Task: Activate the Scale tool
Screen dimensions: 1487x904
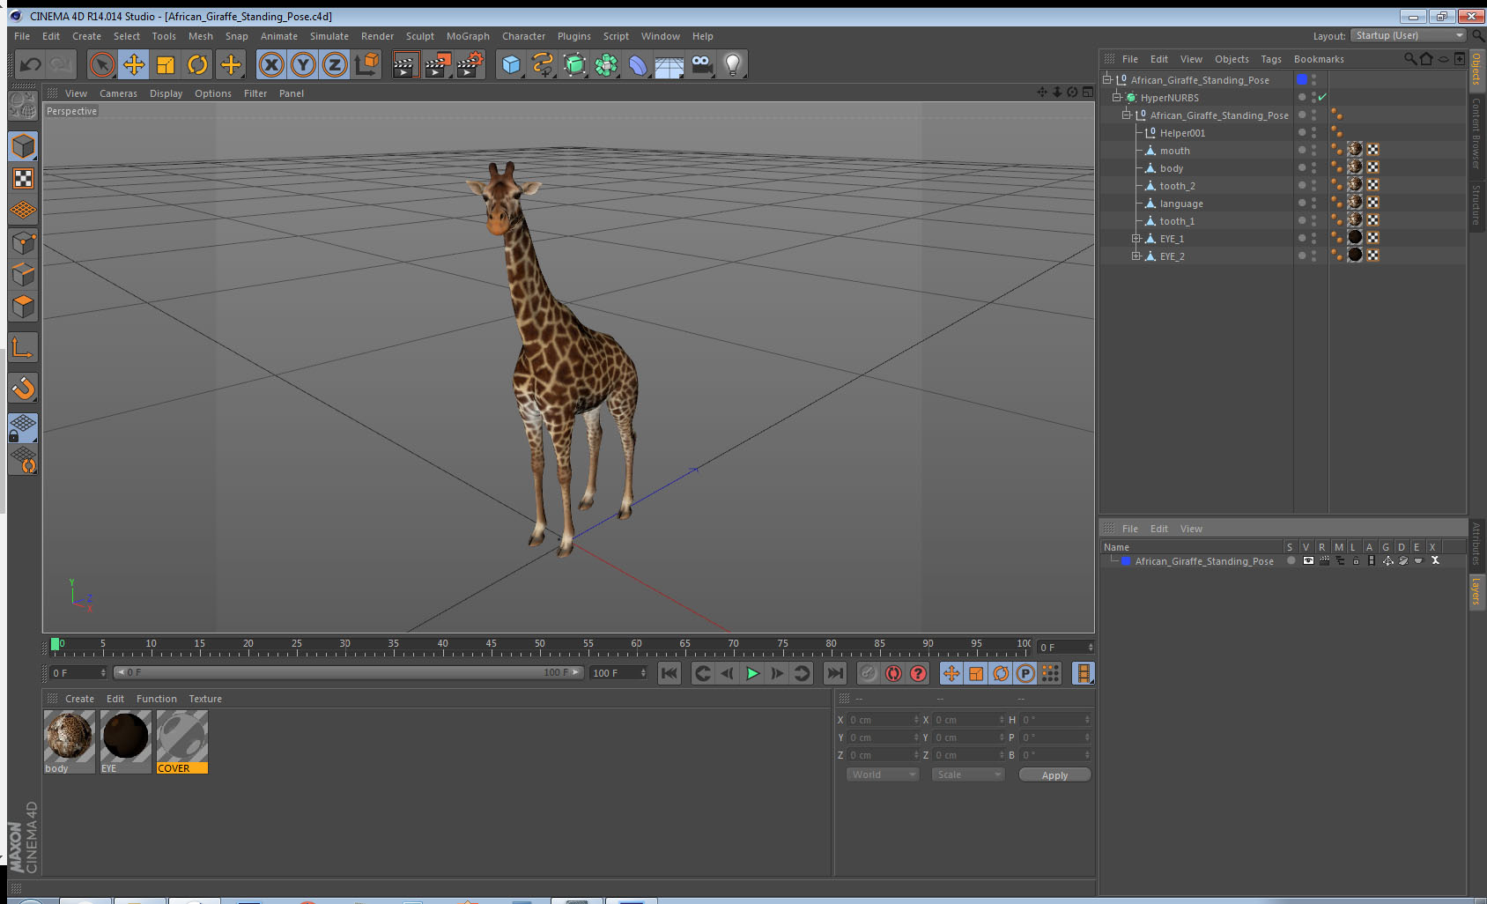Action: tap(166, 64)
